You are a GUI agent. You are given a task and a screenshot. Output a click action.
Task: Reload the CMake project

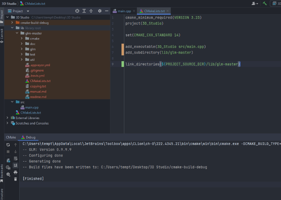click(8, 145)
